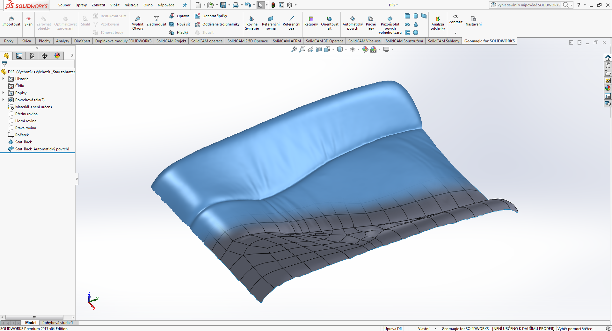Open the Rovina Symetrie tool
Image resolution: width=612 pixels, height=331 pixels.
252,19
